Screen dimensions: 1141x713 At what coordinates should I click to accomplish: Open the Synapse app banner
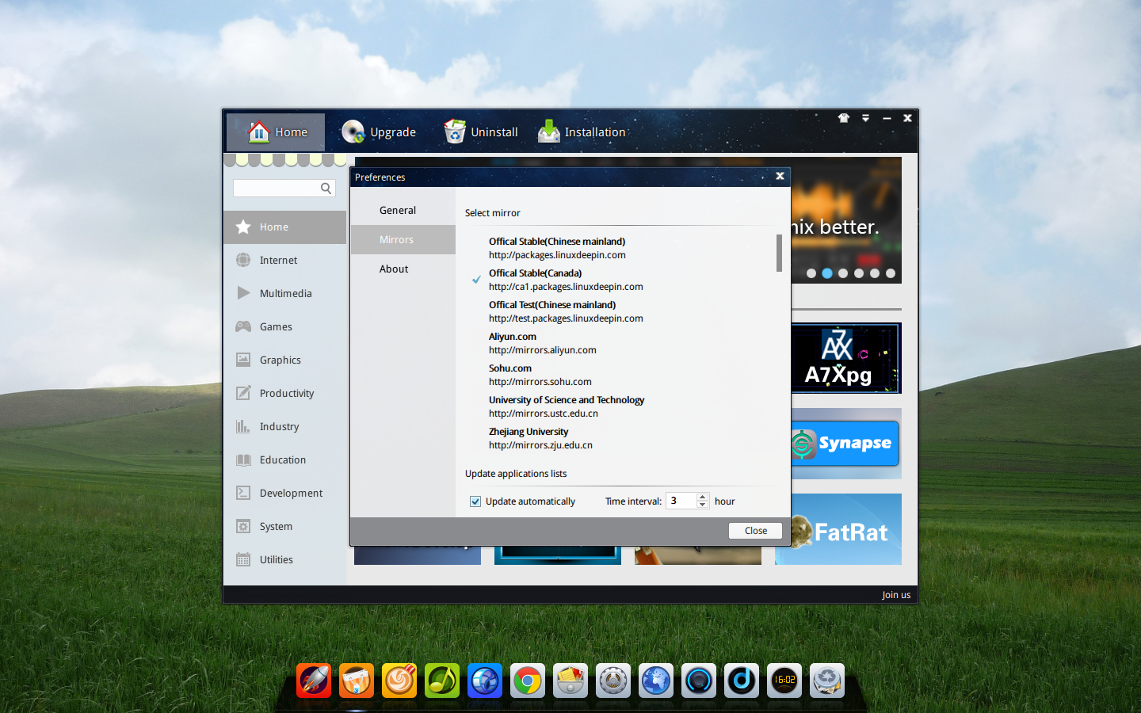[x=846, y=444]
